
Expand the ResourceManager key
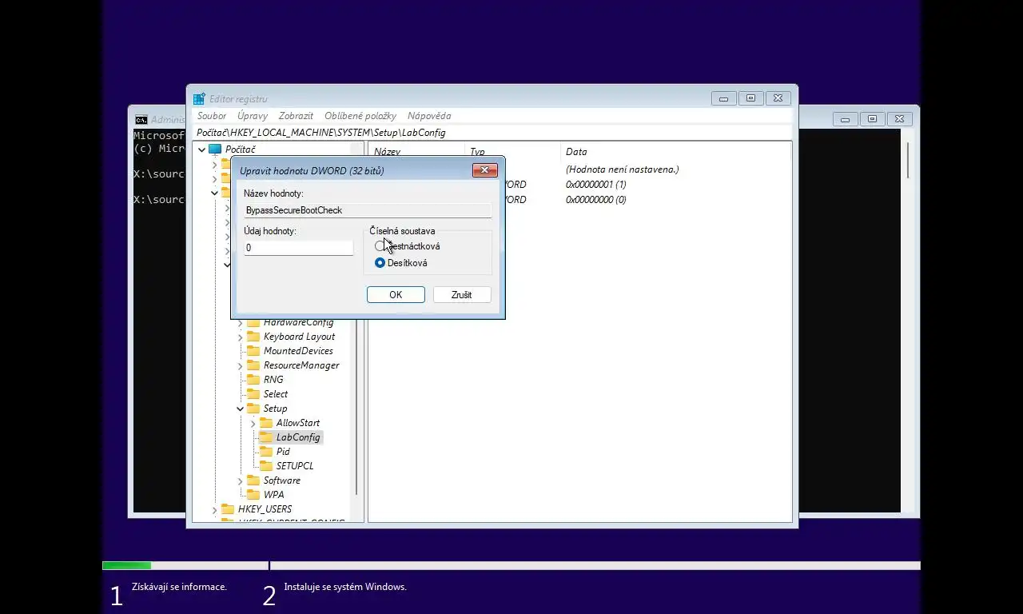240,366
